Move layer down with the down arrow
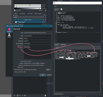103x97 pixels. (x=20, y=95)
